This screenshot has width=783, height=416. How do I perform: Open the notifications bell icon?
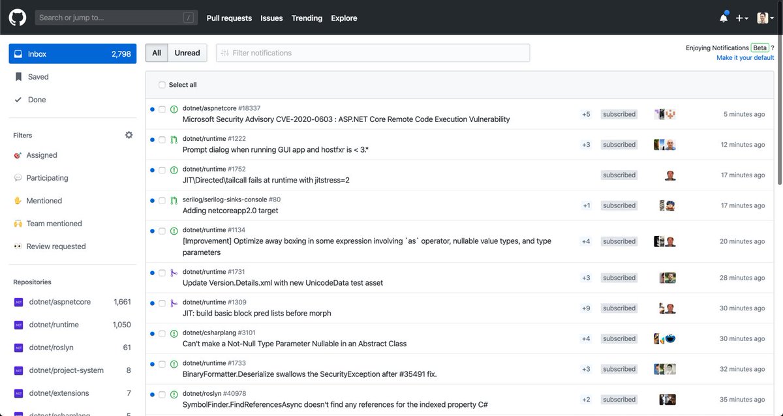[723, 18]
